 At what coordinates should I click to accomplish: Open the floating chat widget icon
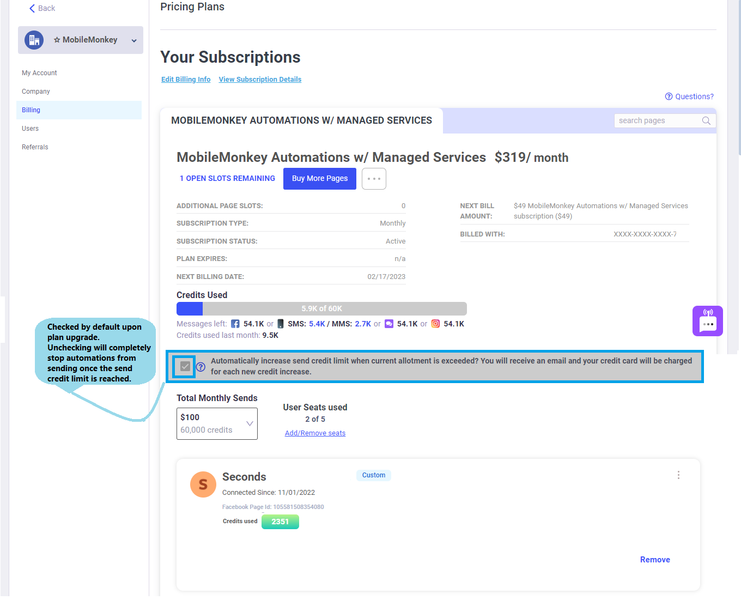(x=708, y=321)
